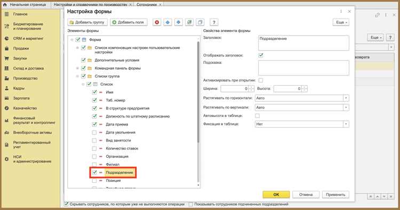Enable Активизировать при открытии checkbox

261,80
